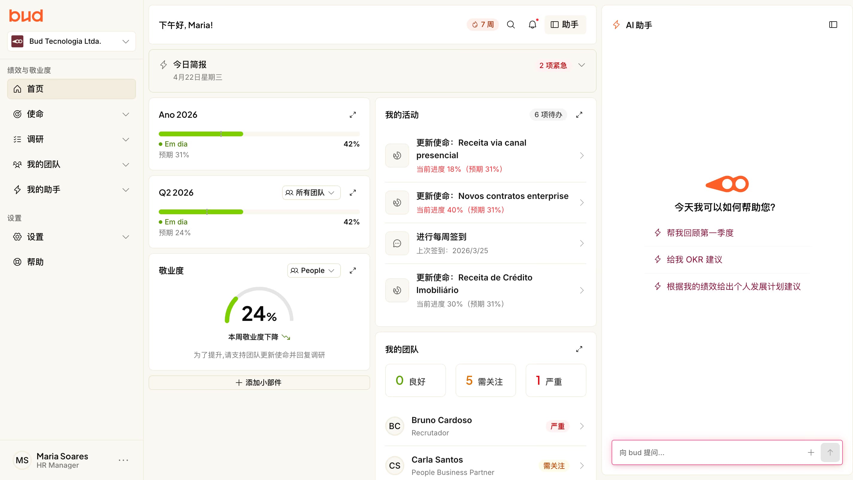
Task: Collapse the AI 助手 panel sidebar icon
Action: point(833,25)
